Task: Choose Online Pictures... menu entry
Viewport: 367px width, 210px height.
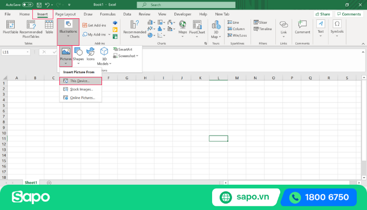Action: point(81,97)
